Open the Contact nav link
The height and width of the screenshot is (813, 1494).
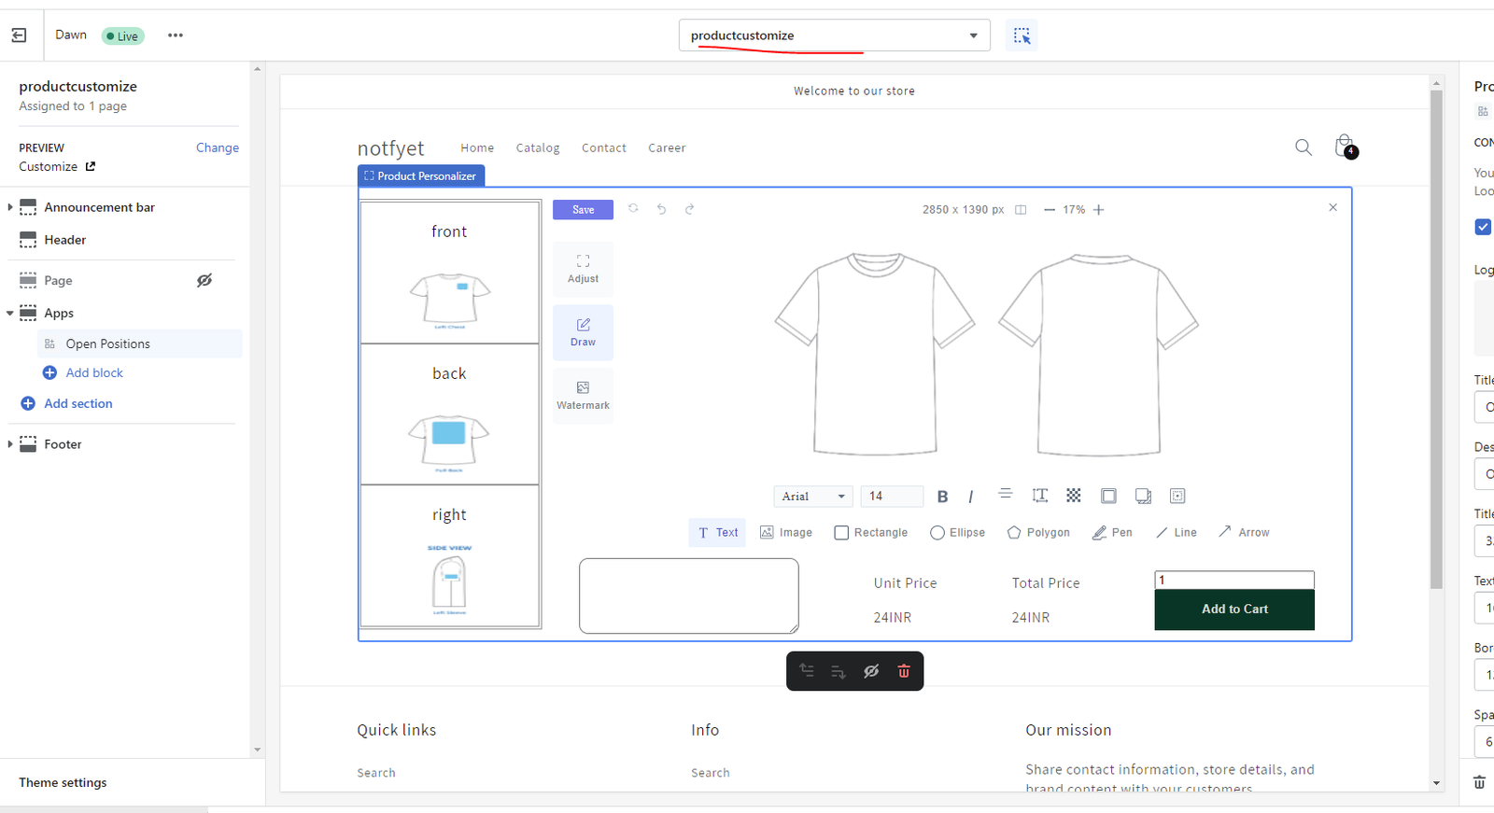point(604,148)
